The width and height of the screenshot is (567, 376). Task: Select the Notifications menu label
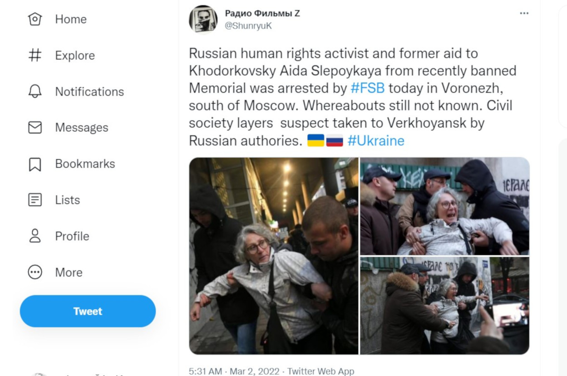pos(89,92)
